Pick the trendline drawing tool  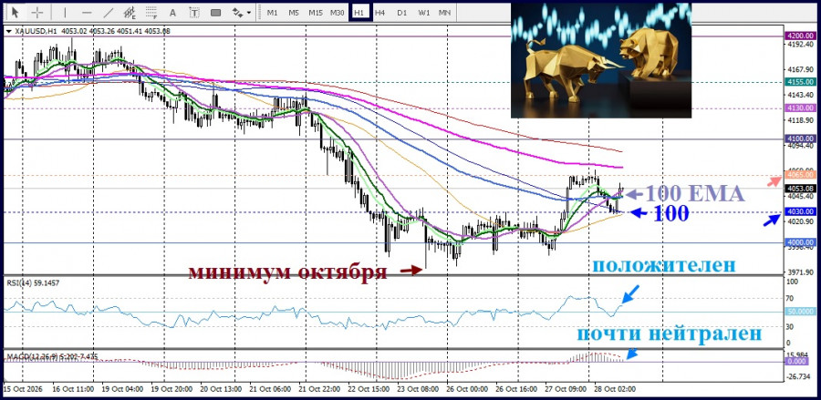(x=109, y=12)
